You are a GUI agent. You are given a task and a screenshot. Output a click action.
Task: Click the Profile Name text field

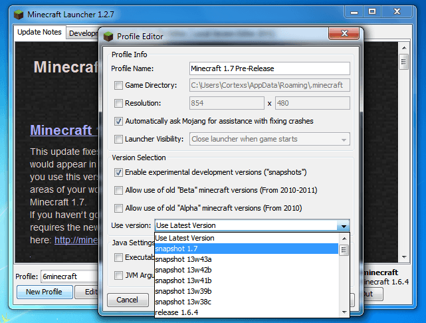270,68
